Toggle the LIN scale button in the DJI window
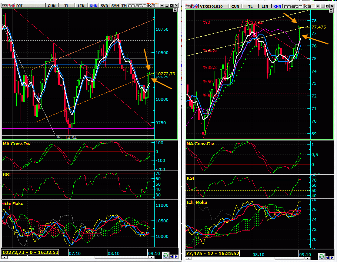337x262 pixels. click(81, 6)
